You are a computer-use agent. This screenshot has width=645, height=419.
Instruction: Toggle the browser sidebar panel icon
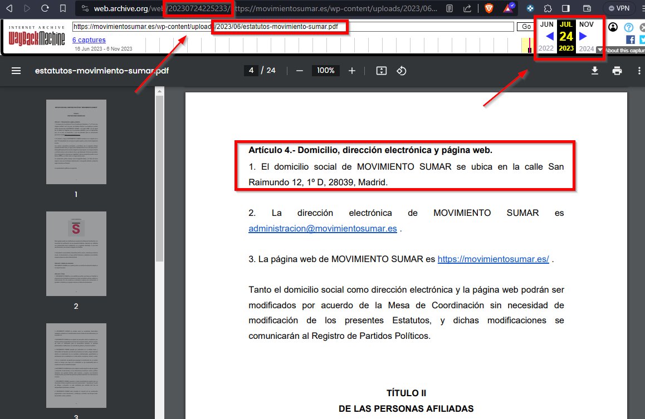566,8
